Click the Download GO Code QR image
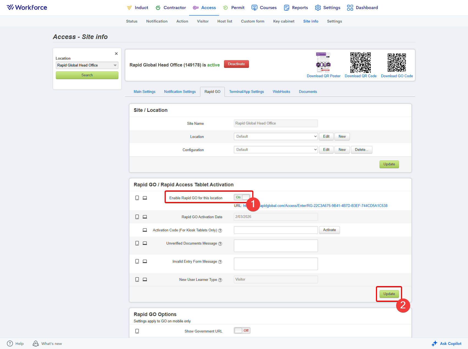The width and height of the screenshot is (468, 349). click(x=397, y=62)
